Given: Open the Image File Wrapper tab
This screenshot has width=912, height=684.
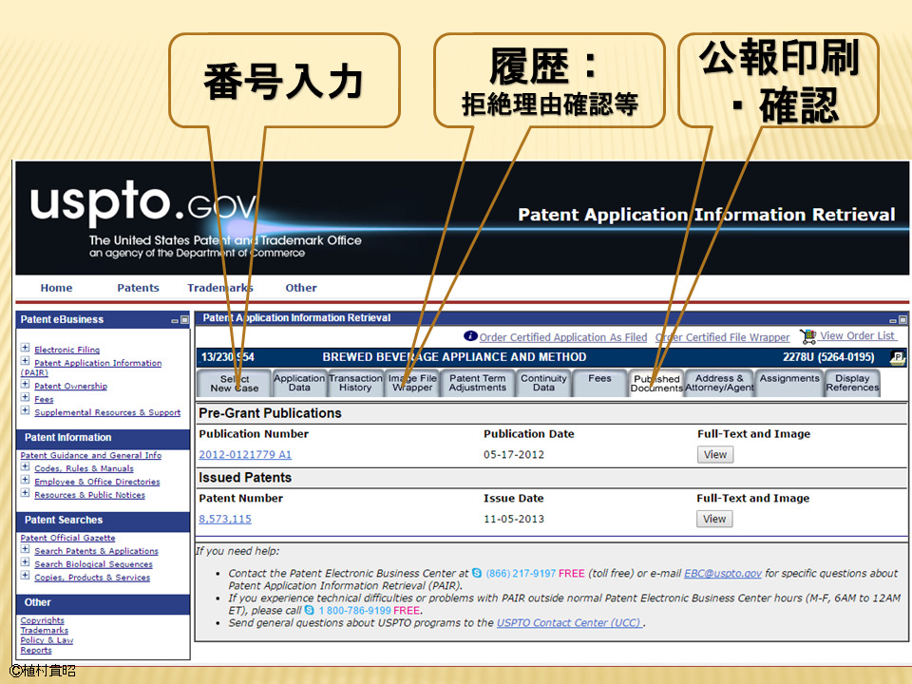Looking at the screenshot, I should point(412,383).
